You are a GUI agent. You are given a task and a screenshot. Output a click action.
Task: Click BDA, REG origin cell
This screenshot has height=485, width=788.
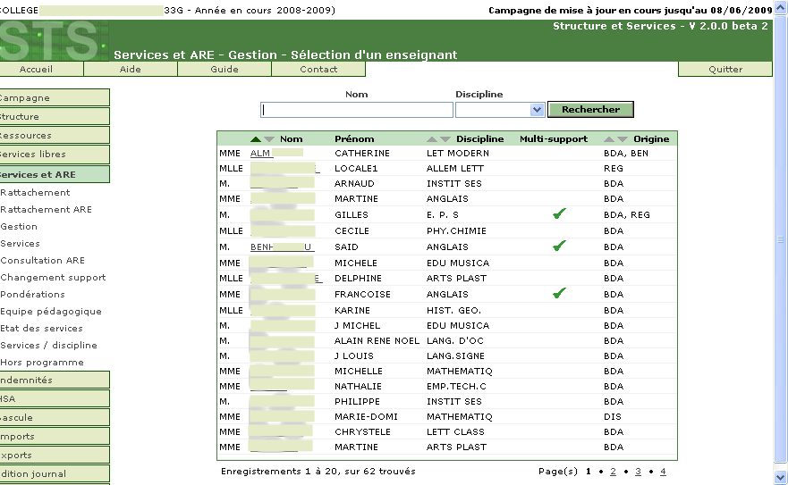click(627, 215)
